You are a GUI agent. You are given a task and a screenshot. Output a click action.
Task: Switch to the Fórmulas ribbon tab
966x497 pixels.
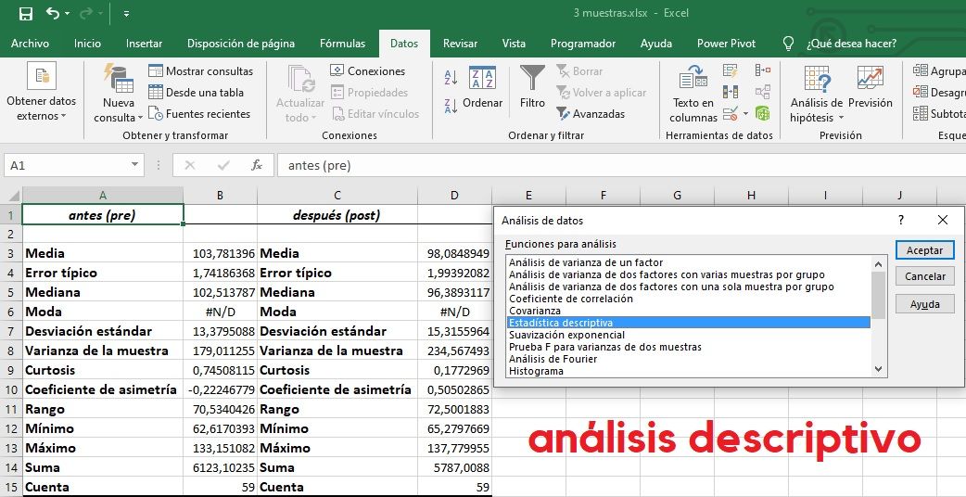[342, 44]
